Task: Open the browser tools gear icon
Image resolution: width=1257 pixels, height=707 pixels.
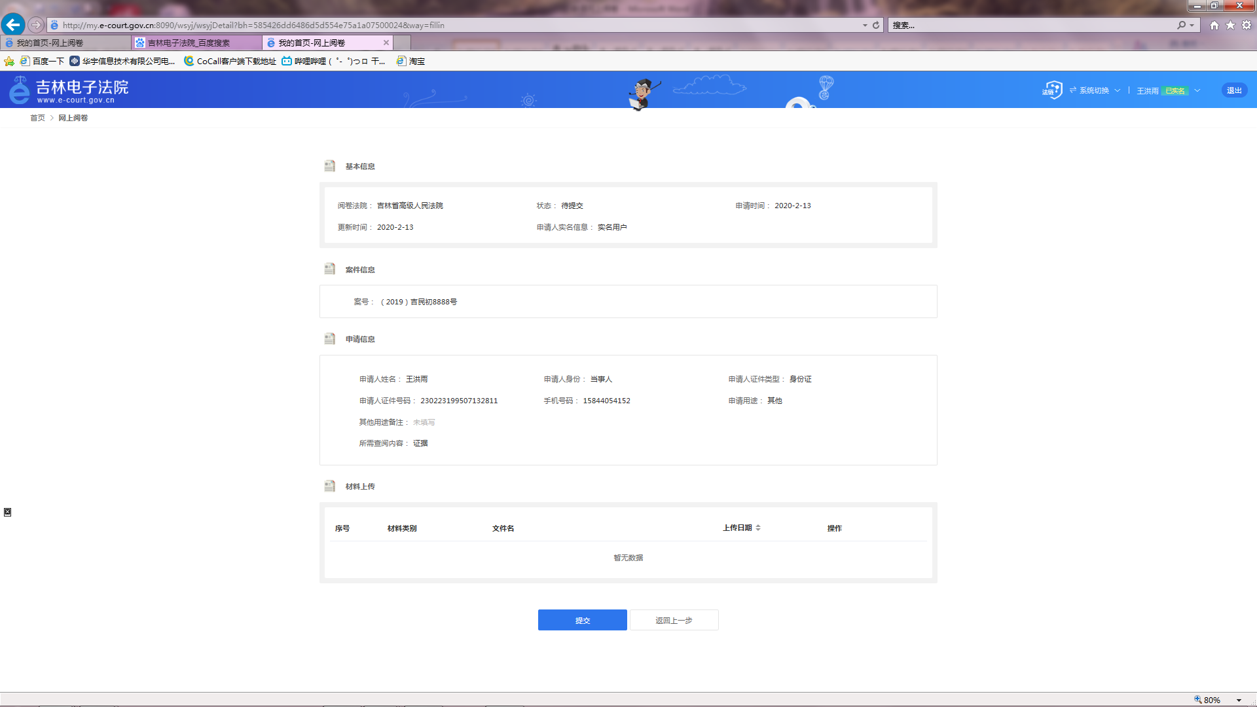Action: click(1247, 25)
